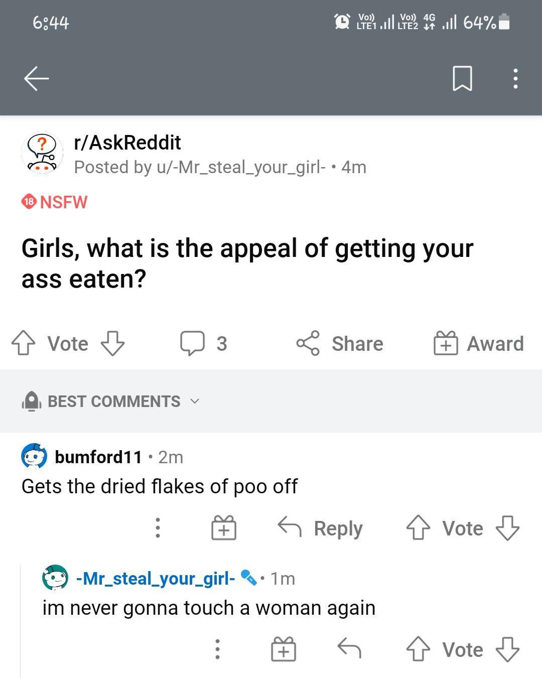Reply to bumford11's comment
The height and width of the screenshot is (678, 542).
[321, 528]
